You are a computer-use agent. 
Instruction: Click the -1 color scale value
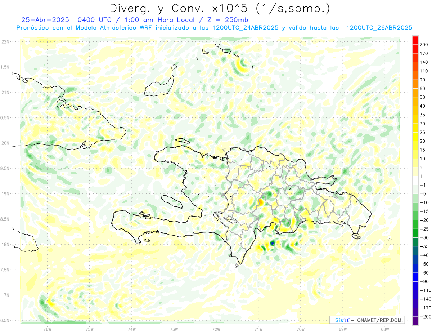[x=423, y=185]
